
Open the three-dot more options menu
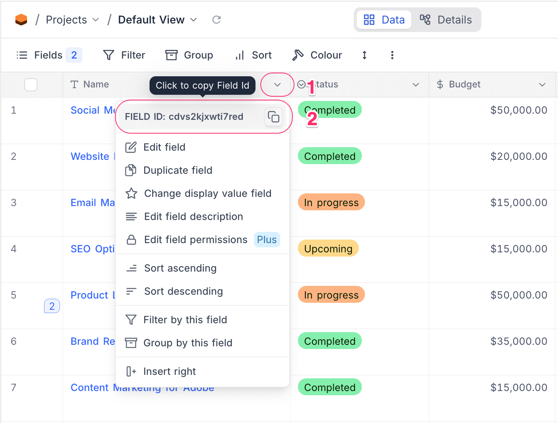pos(392,55)
